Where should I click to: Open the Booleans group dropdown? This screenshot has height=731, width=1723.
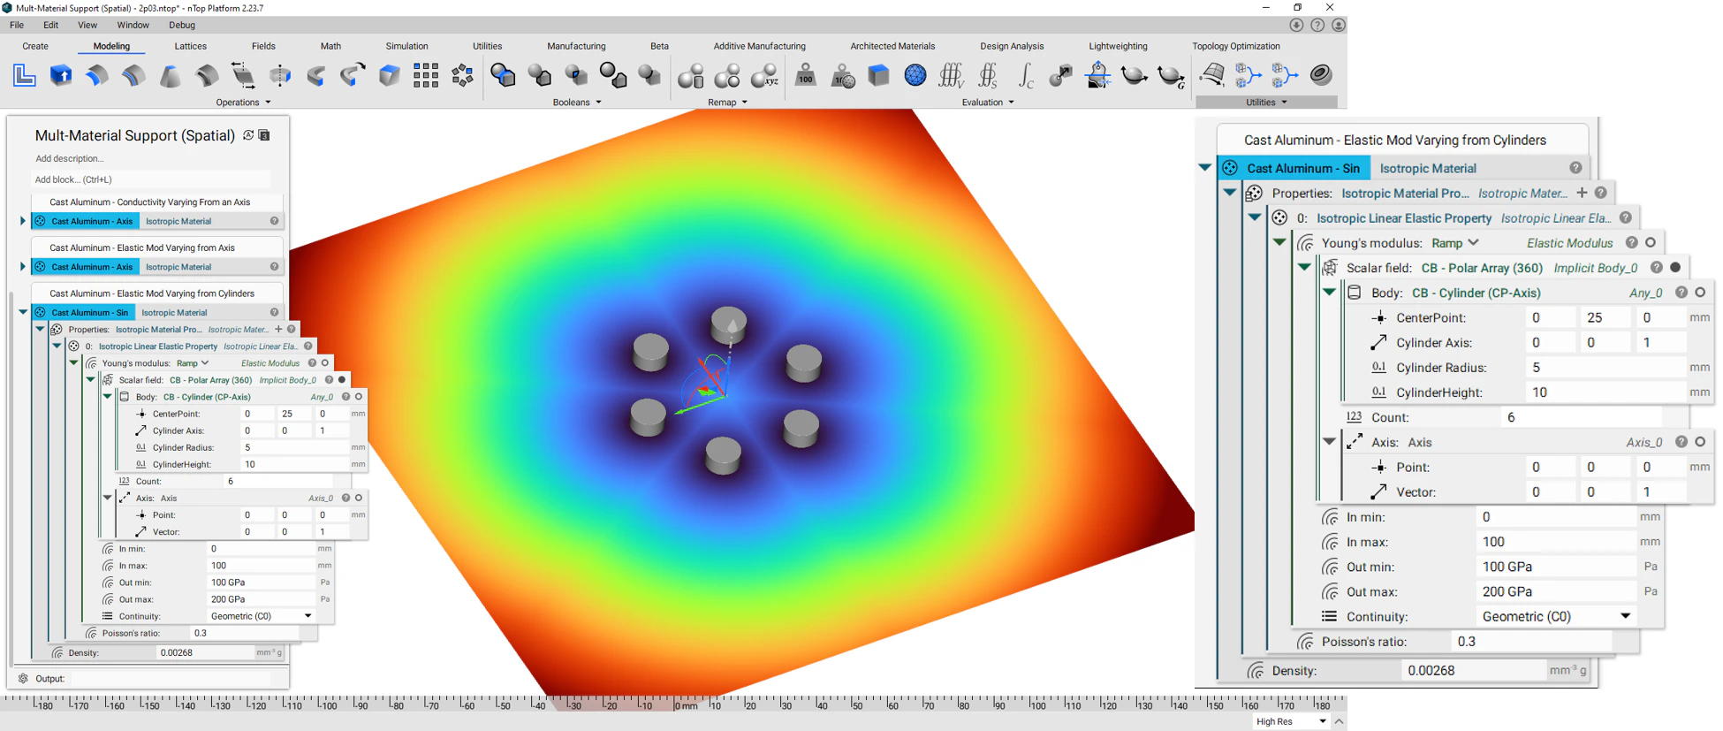tap(577, 103)
